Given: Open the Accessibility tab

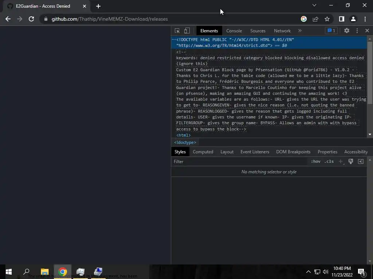Looking at the screenshot, I should pyautogui.click(x=356, y=152).
